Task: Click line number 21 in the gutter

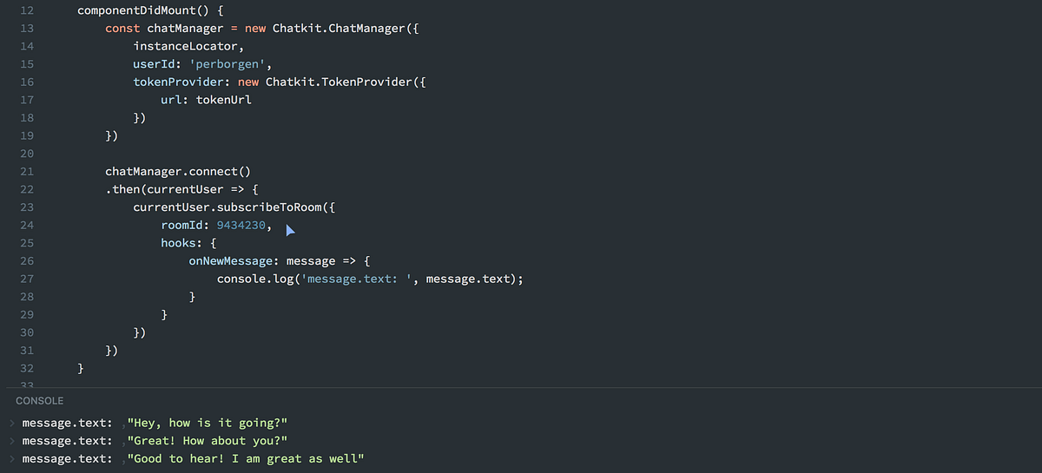Action: (x=26, y=171)
